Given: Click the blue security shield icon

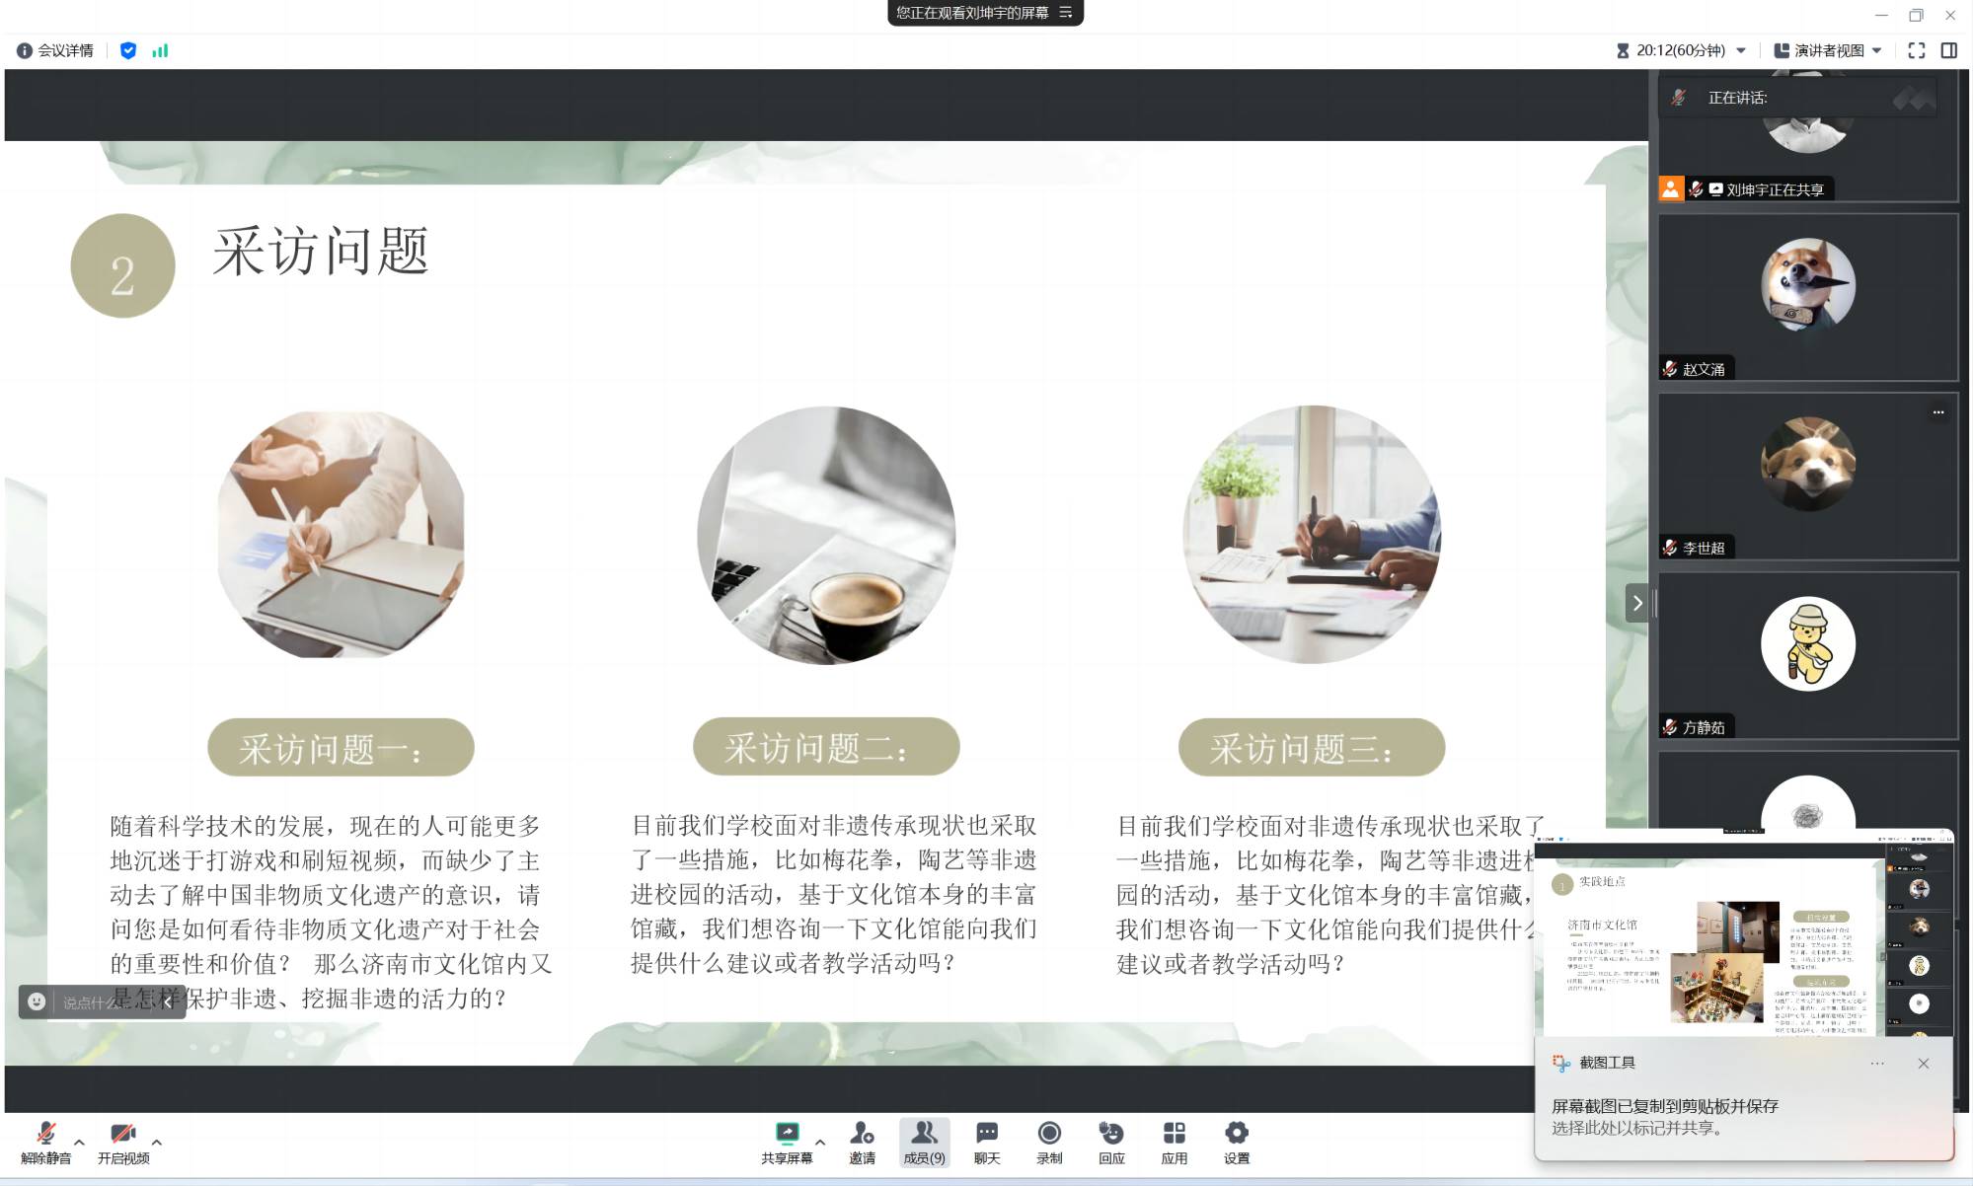Looking at the screenshot, I should click(x=127, y=50).
